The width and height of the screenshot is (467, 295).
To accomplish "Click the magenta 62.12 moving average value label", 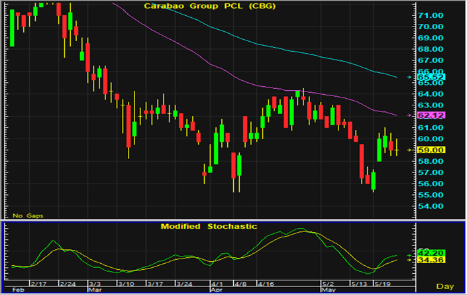I will [x=431, y=115].
